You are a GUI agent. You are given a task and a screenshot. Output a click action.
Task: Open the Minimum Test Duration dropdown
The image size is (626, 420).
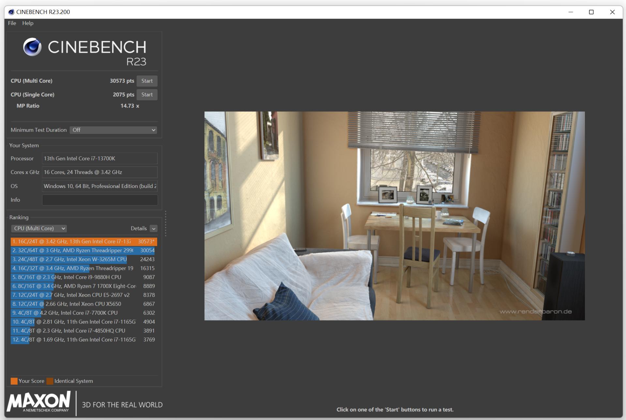coord(113,130)
